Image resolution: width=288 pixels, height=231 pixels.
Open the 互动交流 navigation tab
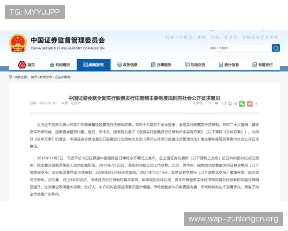[x=195, y=65]
